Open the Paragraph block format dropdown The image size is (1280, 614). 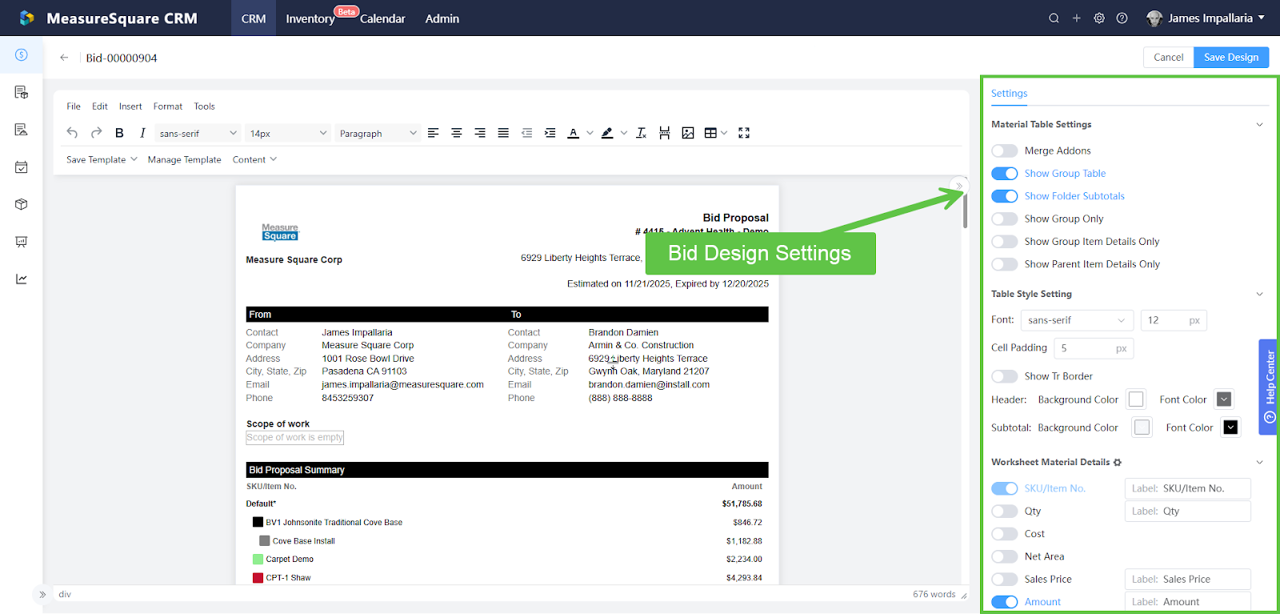[378, 133]
